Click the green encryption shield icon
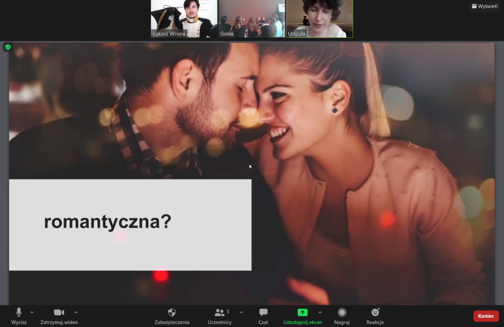Viewport: 504px width, 327px height. tap(7, 47)
